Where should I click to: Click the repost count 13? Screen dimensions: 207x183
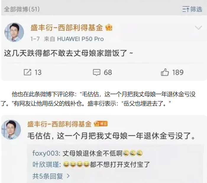point(38,72)
